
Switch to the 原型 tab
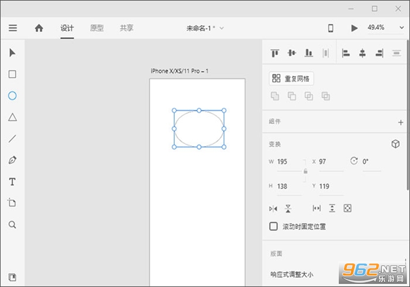click(97, 28)
